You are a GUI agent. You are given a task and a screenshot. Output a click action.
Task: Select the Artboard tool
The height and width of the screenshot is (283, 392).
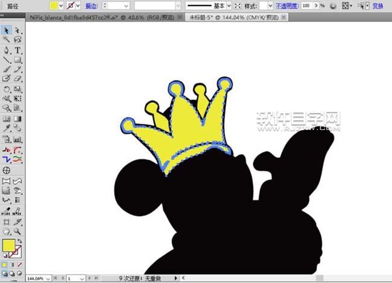[x=7, y=222]
